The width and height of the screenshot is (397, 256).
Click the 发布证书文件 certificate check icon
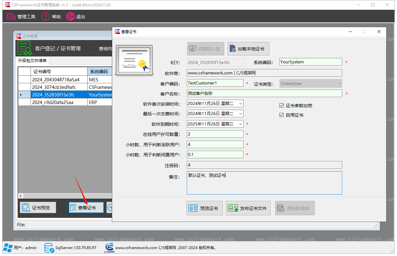(233, 208)
